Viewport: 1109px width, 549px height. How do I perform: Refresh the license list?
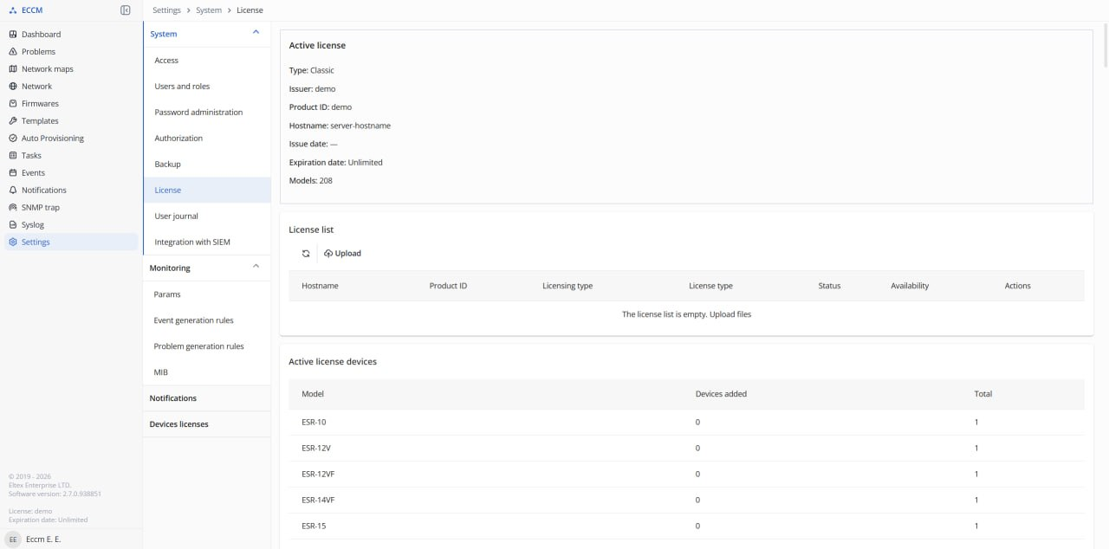point(306,254)
